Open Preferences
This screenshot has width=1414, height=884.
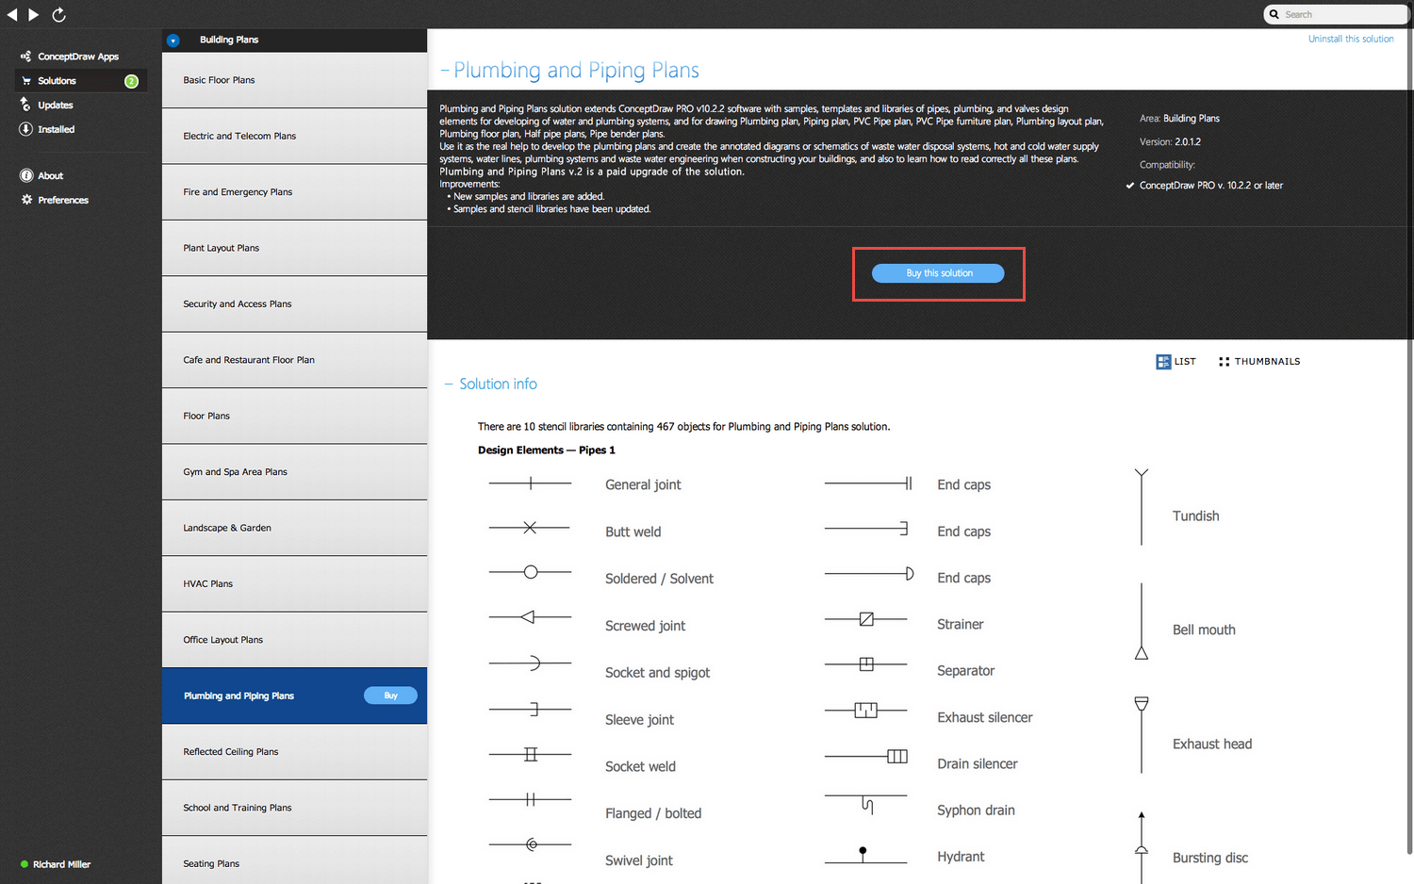[63, 200]
